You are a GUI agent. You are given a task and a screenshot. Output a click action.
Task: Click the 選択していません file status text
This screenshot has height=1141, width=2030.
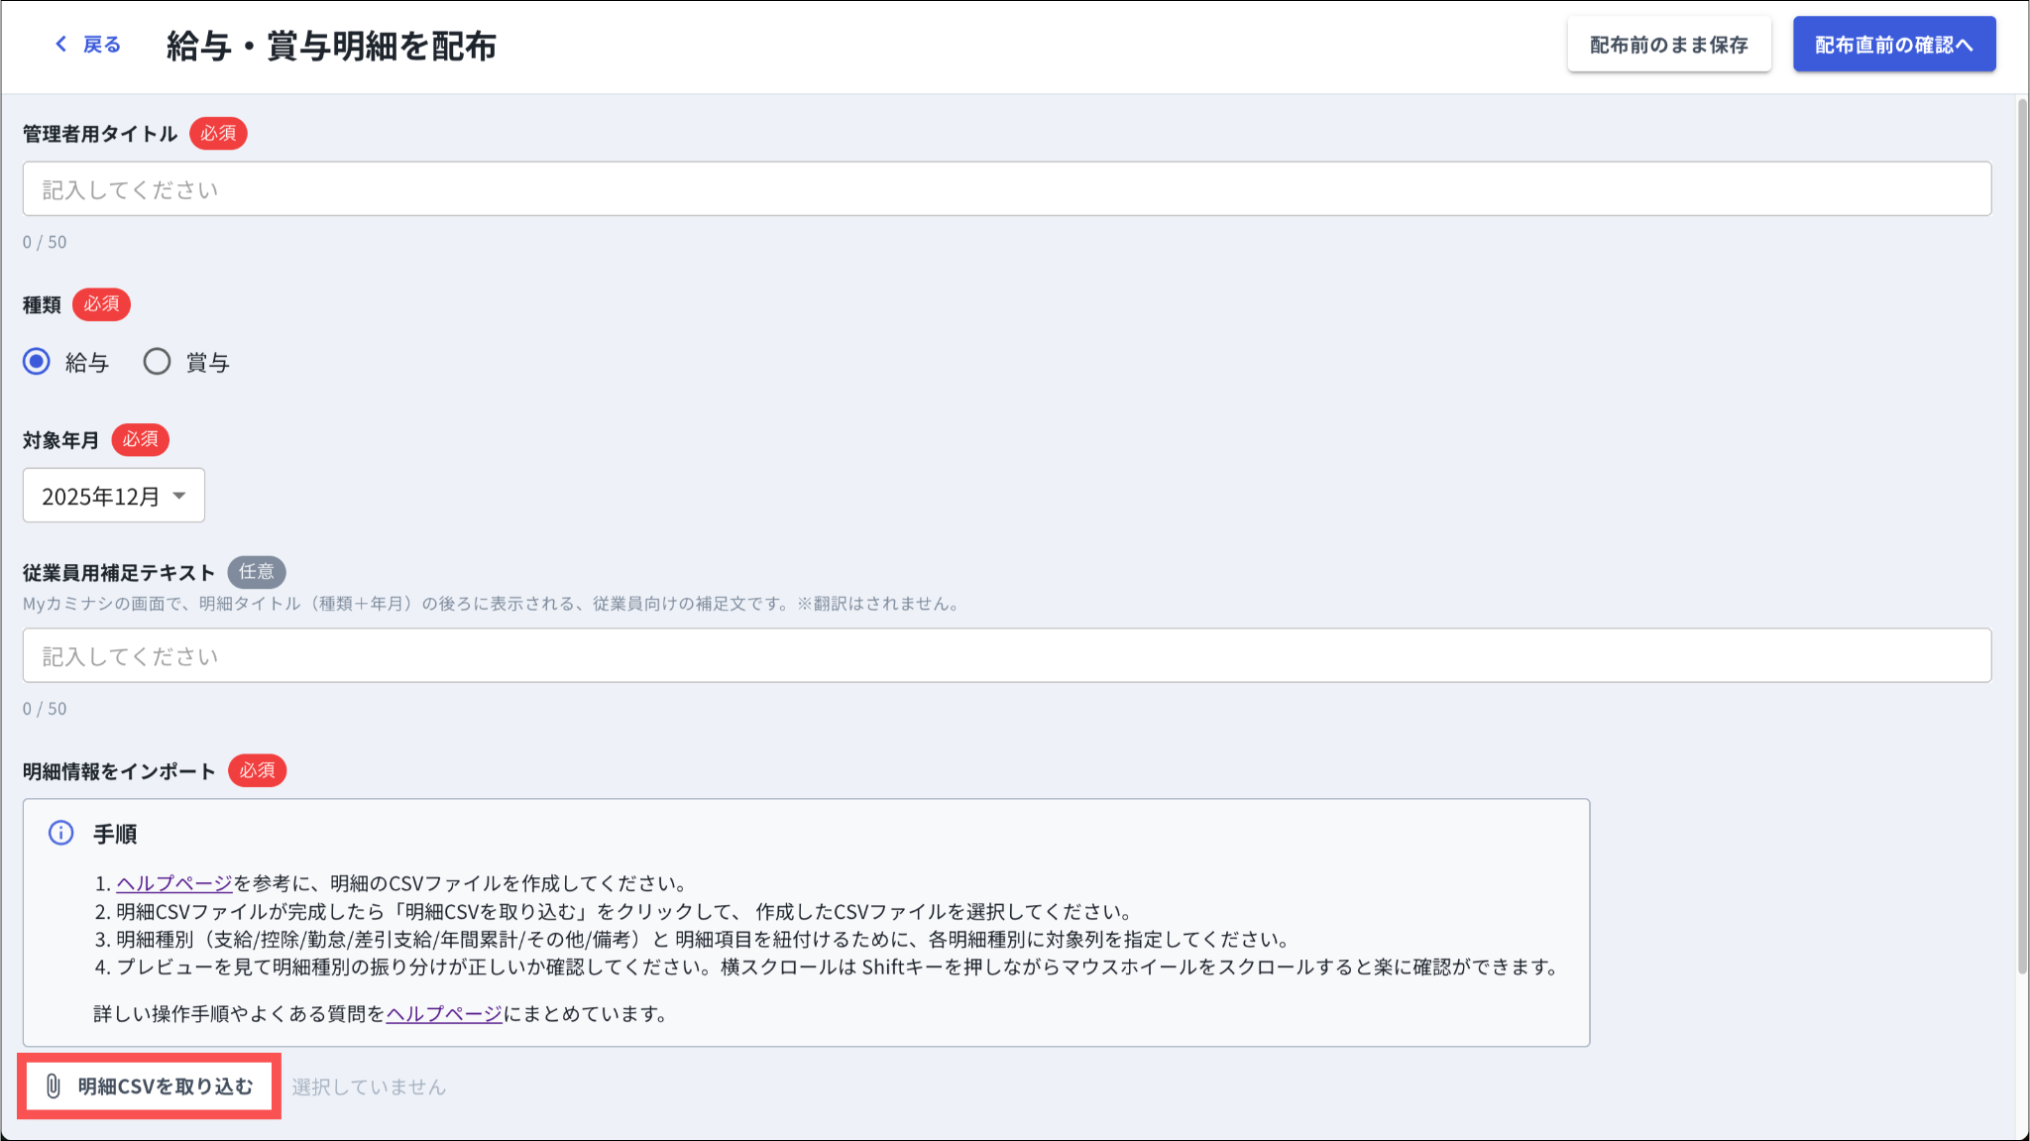[369, 1087]
